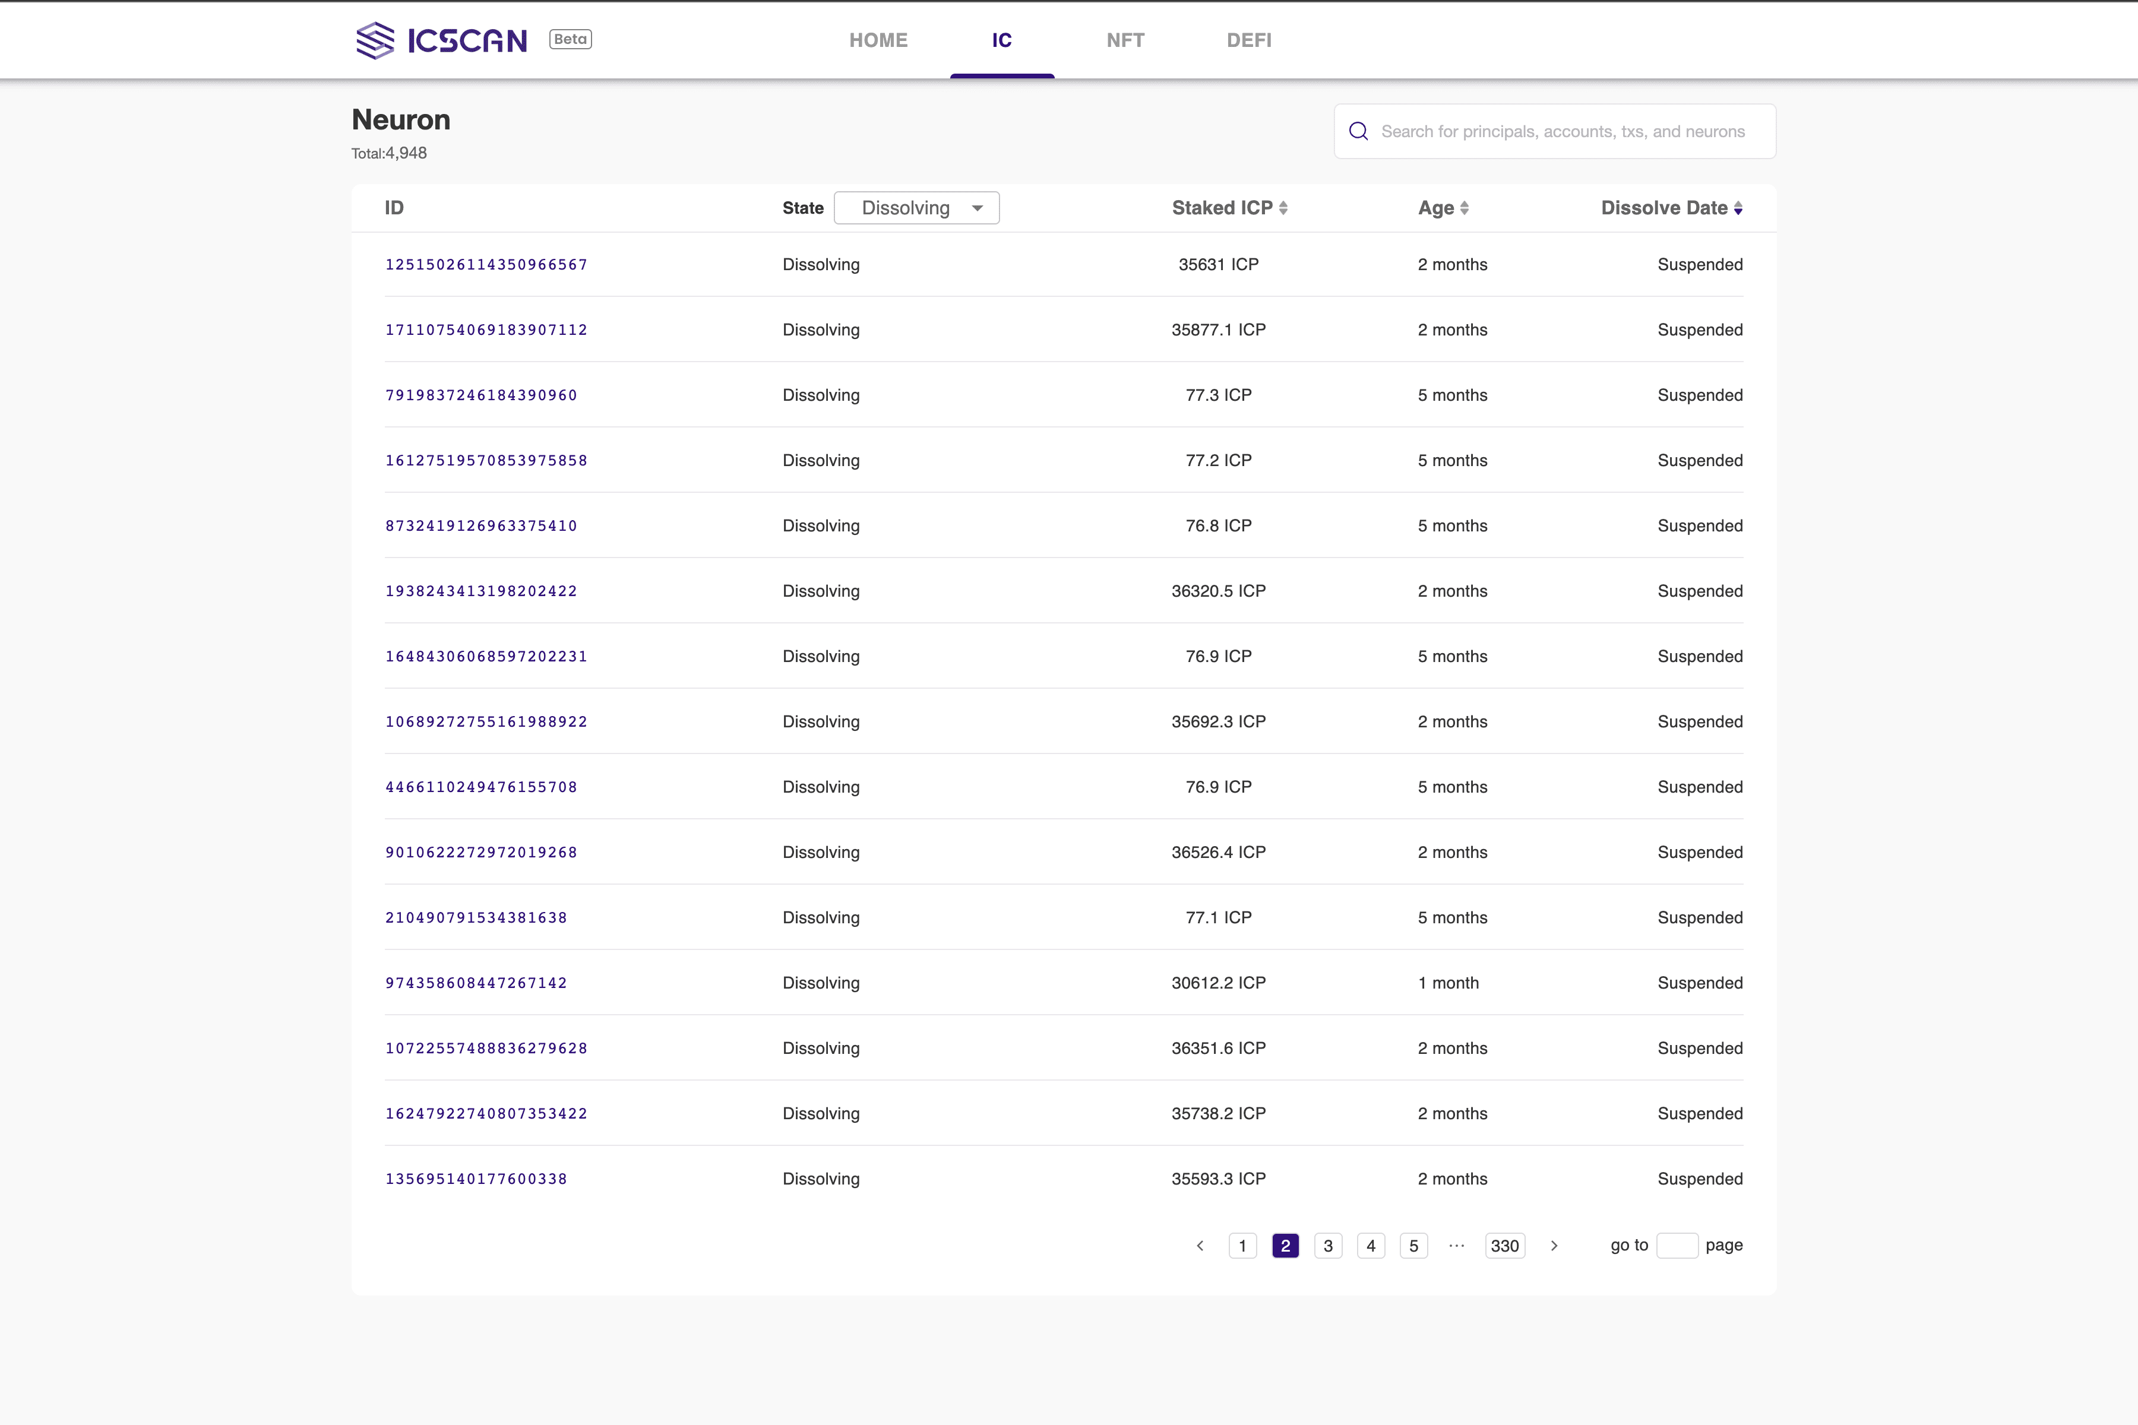This screenshot has height=1425, width=2138.
Task: Jump to last page 330
Action: 1504,1246
